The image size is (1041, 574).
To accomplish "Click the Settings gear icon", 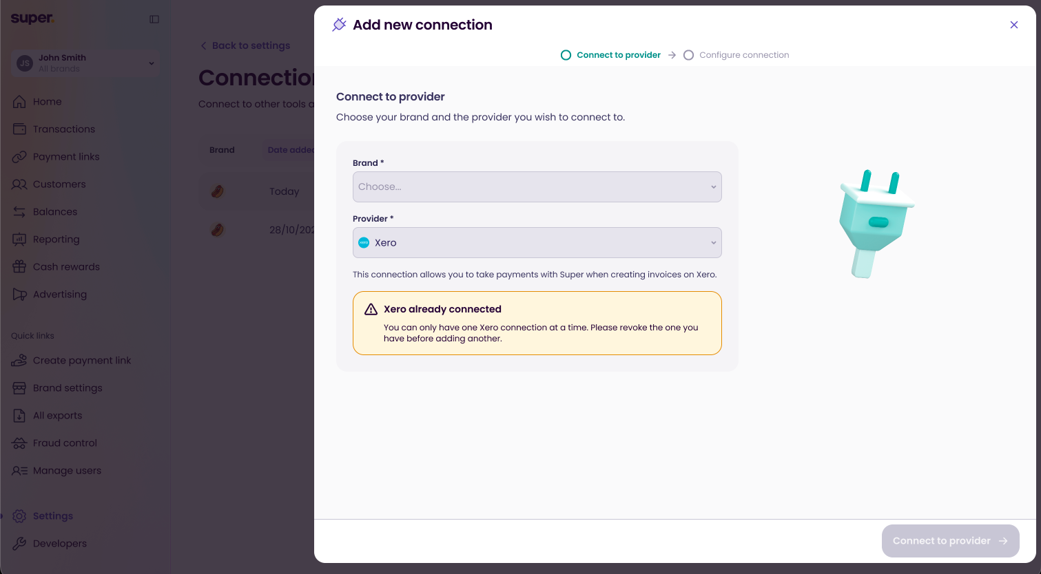I will (x=19, y=516).
